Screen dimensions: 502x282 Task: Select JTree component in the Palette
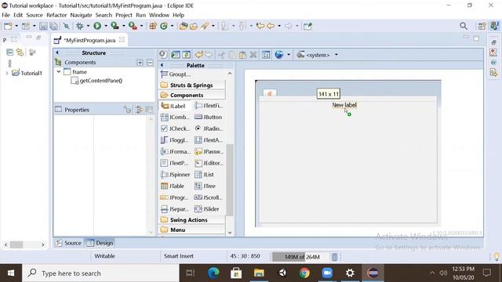[206, 186]
